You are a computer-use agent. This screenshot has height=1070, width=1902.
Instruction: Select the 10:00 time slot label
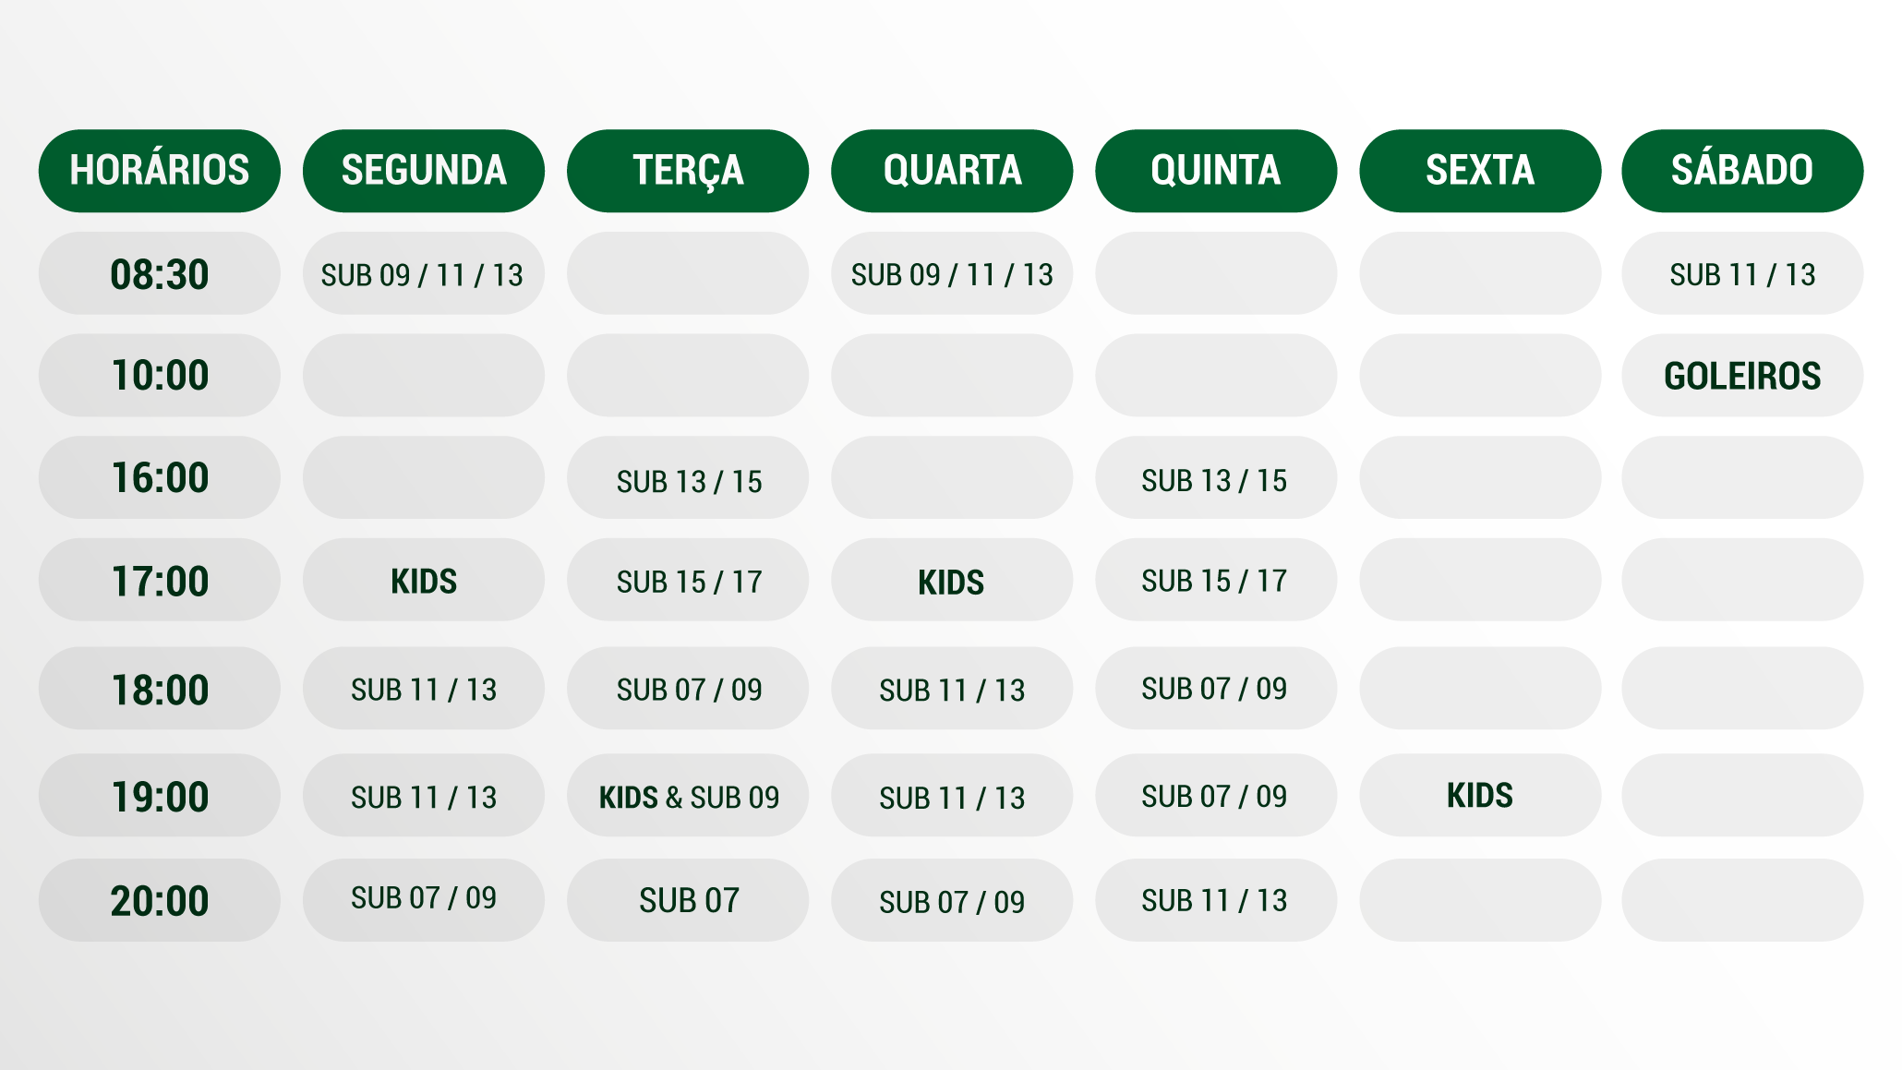pyautogui.click(x=159, y=376)
